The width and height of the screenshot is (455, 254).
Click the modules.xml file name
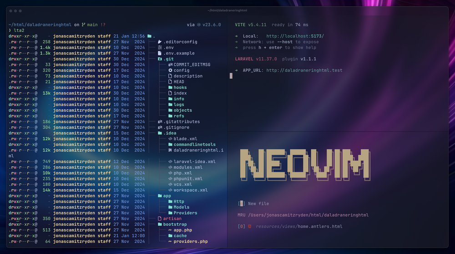[188, 167]
